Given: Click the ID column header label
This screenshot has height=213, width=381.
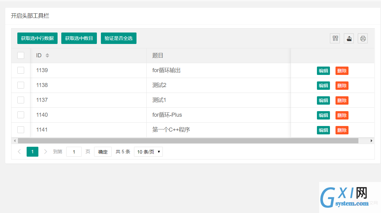Looking at the screenshot, I should 39,55.
